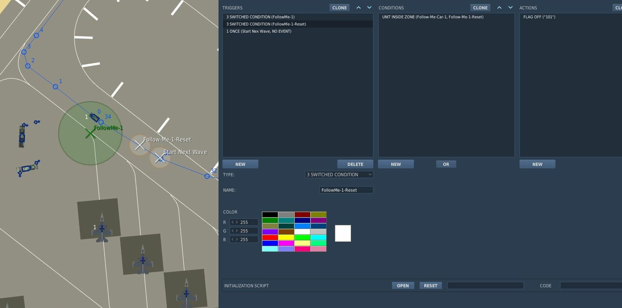
Task: Add a NEW action
Action: coord(538,164)
